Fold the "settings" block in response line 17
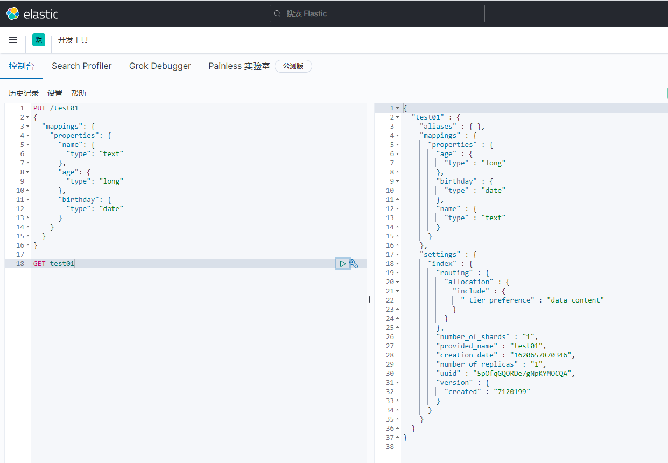Viewport: 668px width, 463px height. point(397,255)
